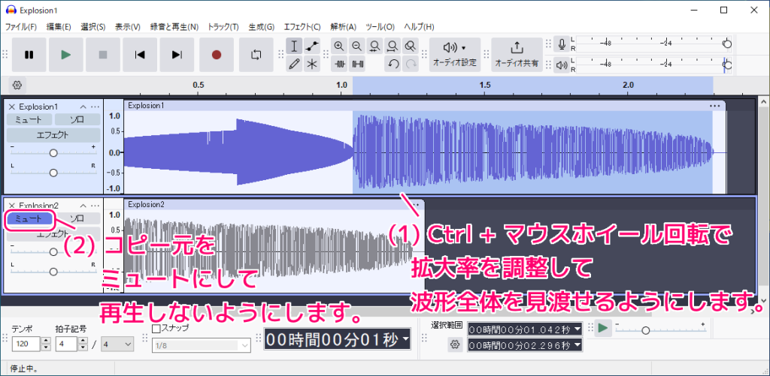Open the Effect (エフェクト) menu
770x376 pixels.
click(302, 27)
